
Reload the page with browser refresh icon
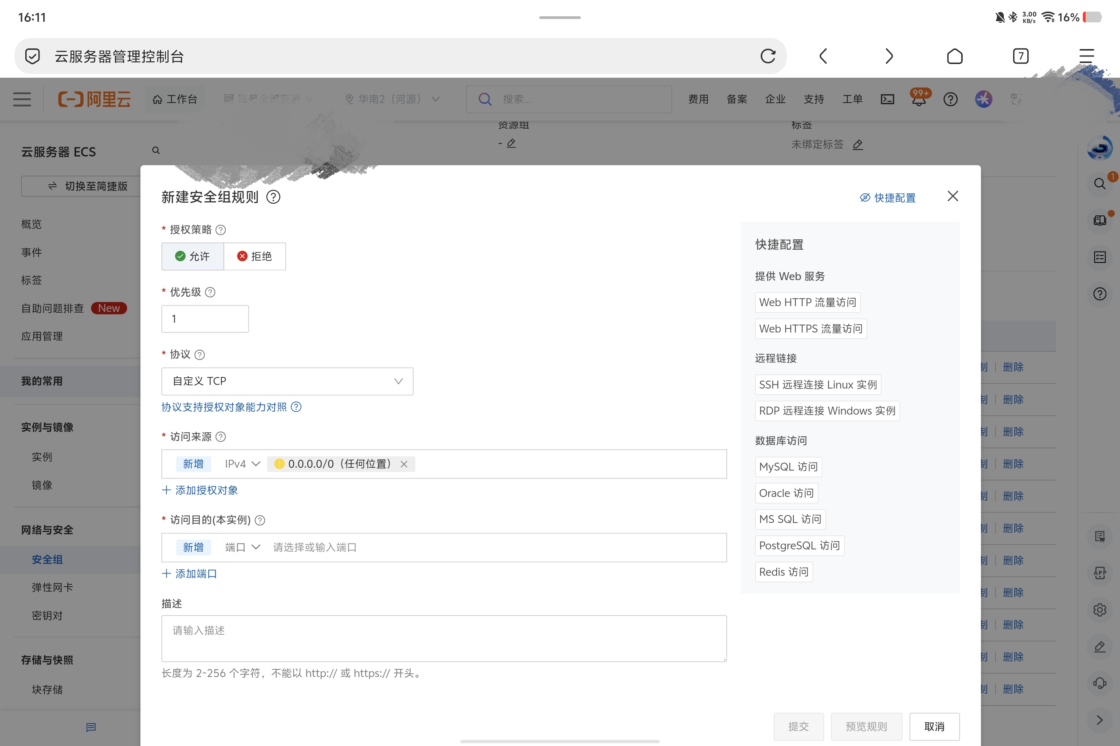[768, 56]
